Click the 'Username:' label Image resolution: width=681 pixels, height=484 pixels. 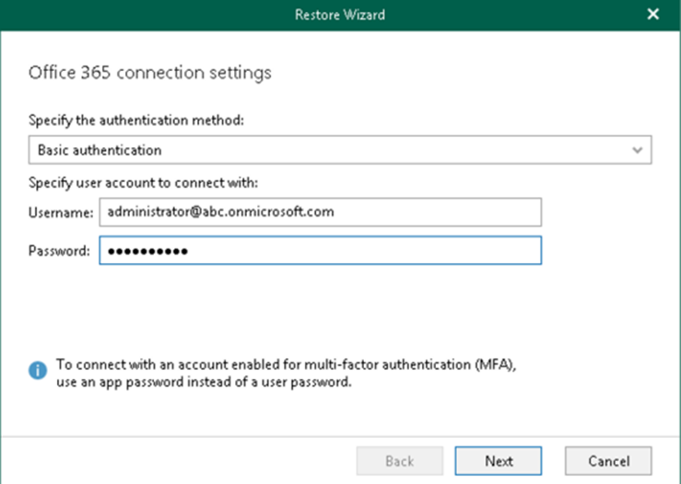pos(61,213)
